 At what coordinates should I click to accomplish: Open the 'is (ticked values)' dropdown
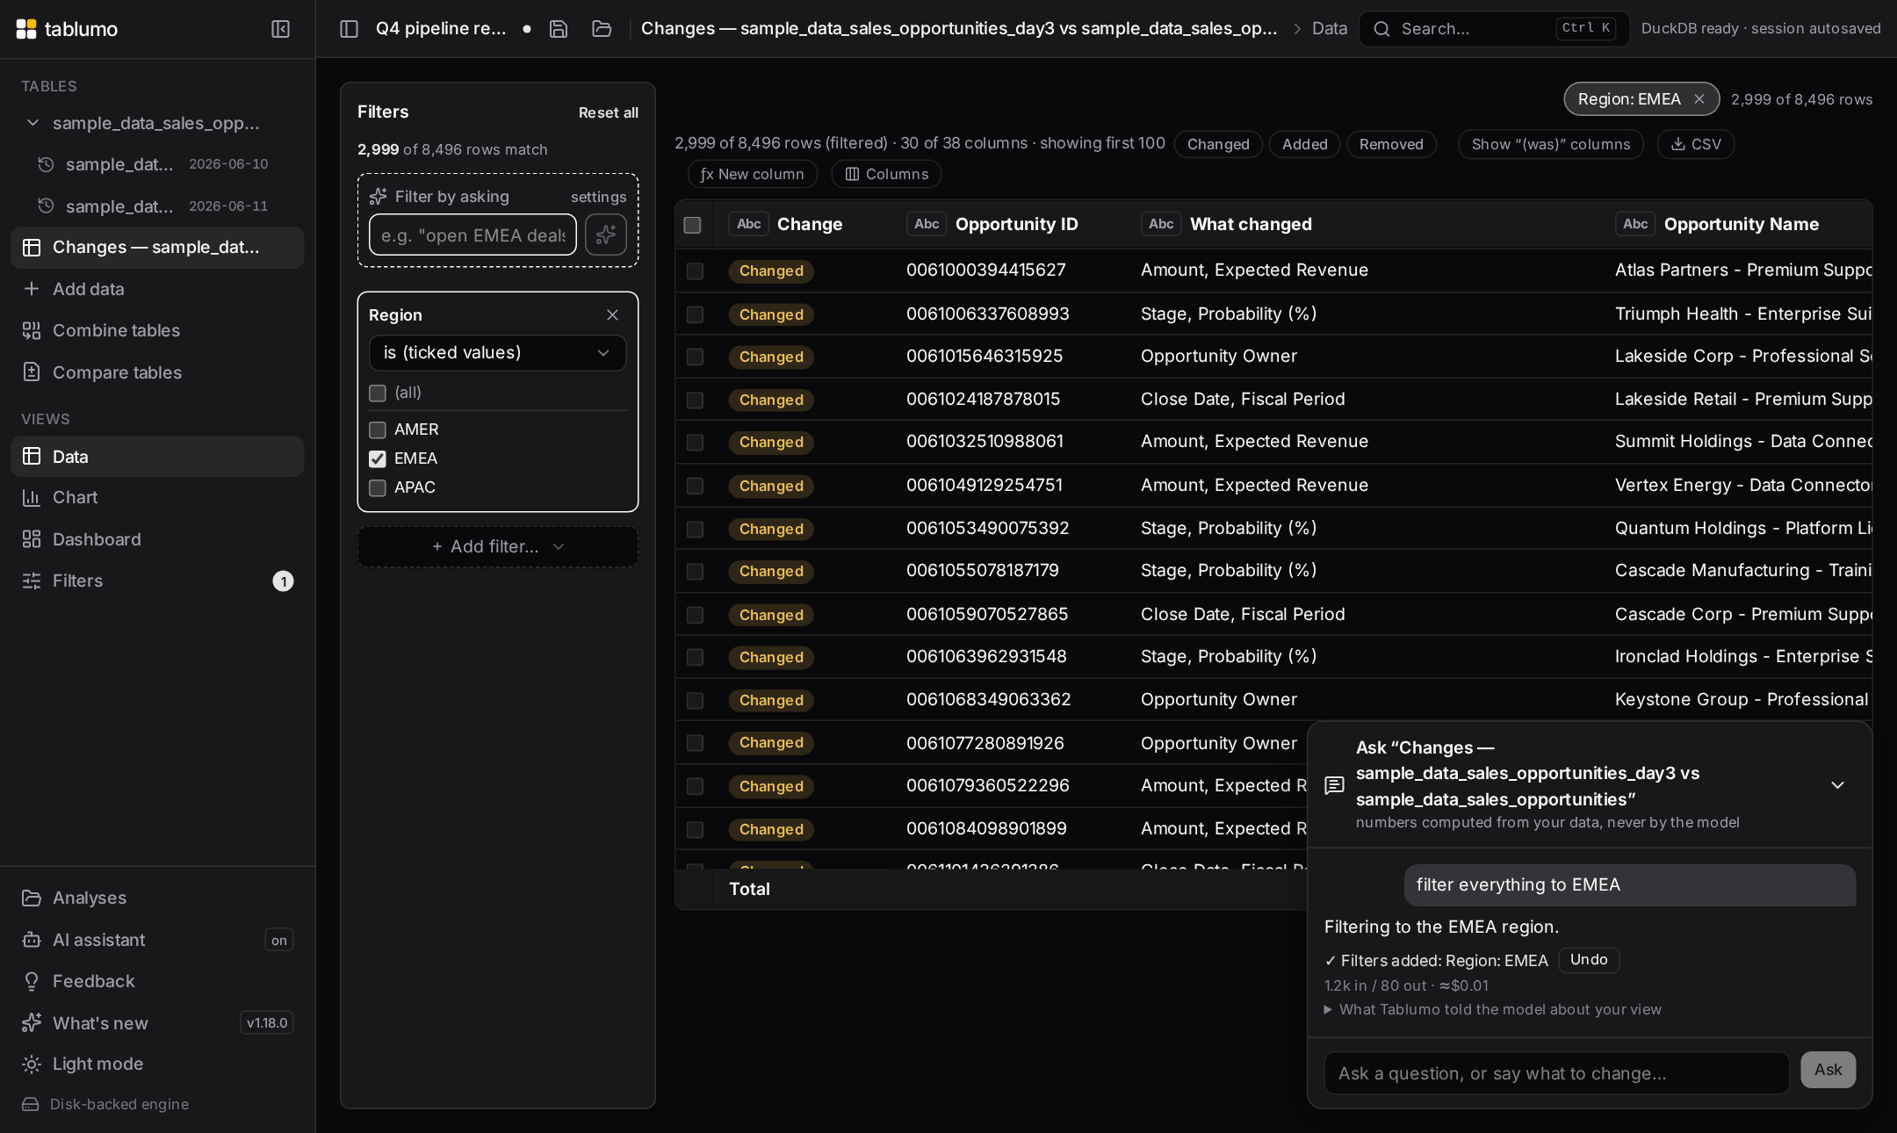point(497,352)
